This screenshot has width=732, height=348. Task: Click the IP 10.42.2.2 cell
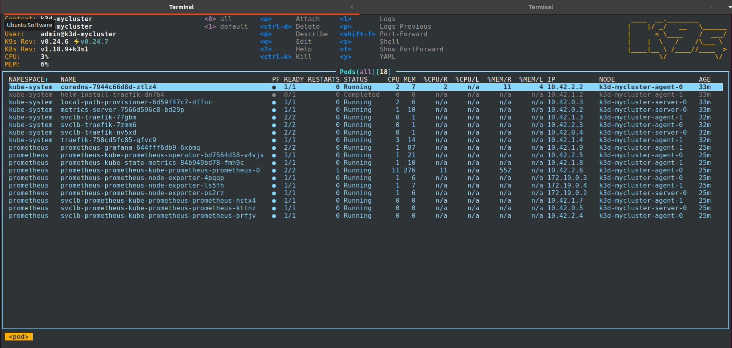565,87
